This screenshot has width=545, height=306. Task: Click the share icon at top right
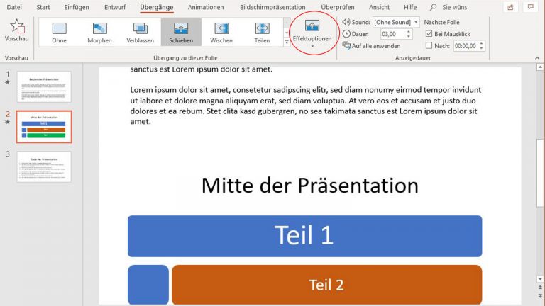[510, 7]
